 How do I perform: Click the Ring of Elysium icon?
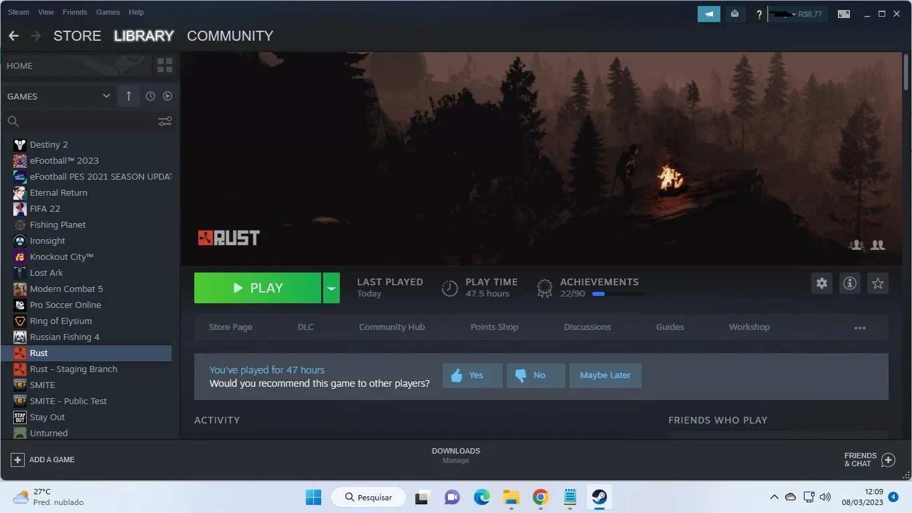20,321
